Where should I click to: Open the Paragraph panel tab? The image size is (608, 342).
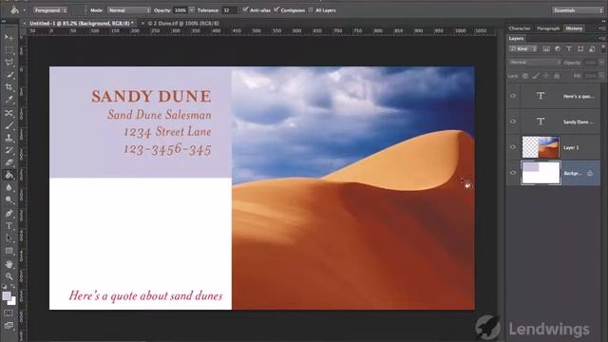click(548, 28)
